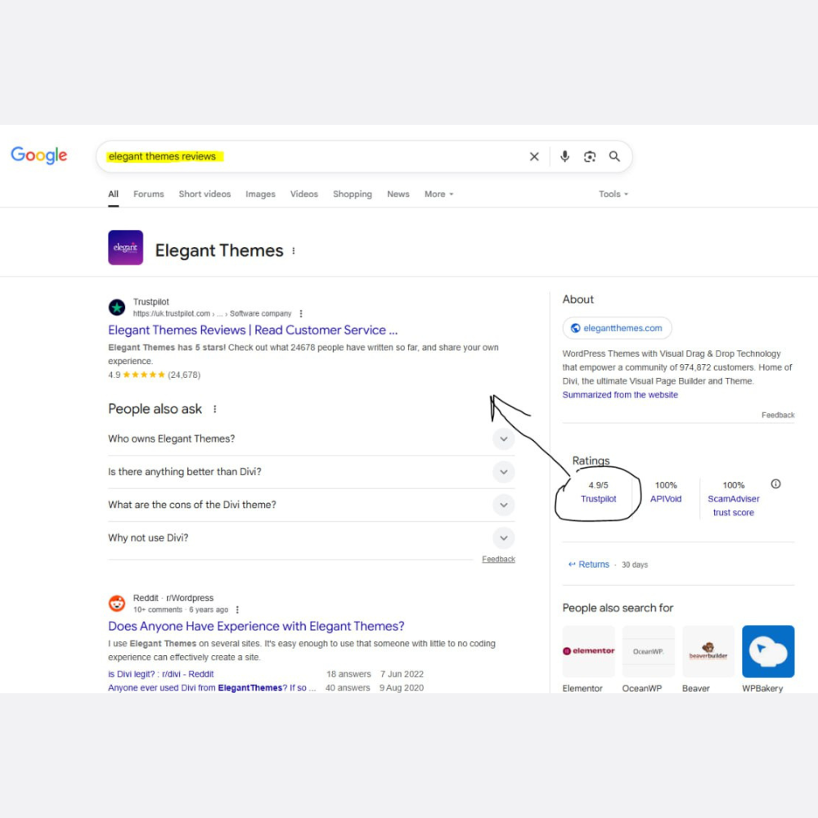The width and height of the screenshot is (818, 818).
Task: Click the Returns link
Action: [x=594, y=564]
